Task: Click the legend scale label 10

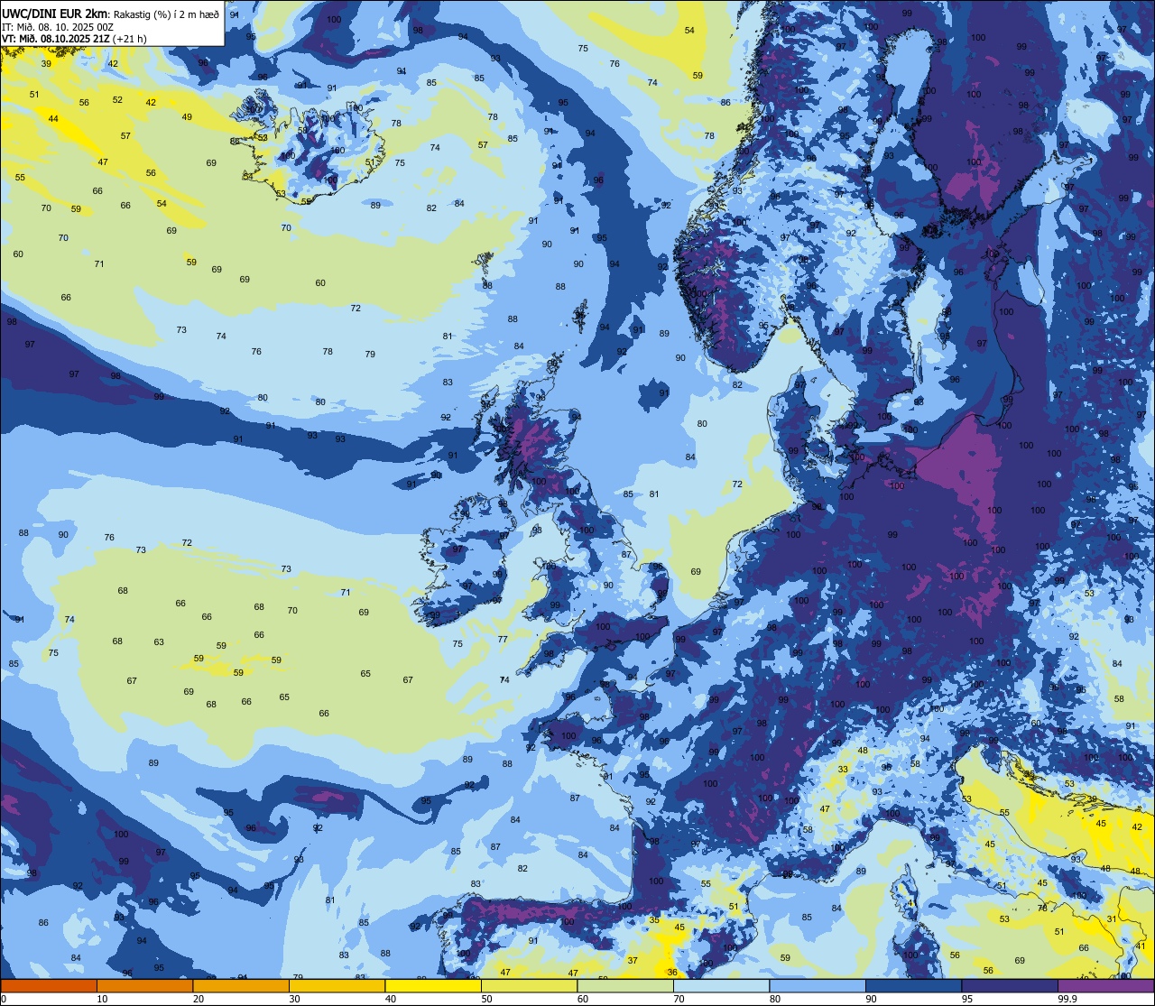Action: (x=102, y=999)
